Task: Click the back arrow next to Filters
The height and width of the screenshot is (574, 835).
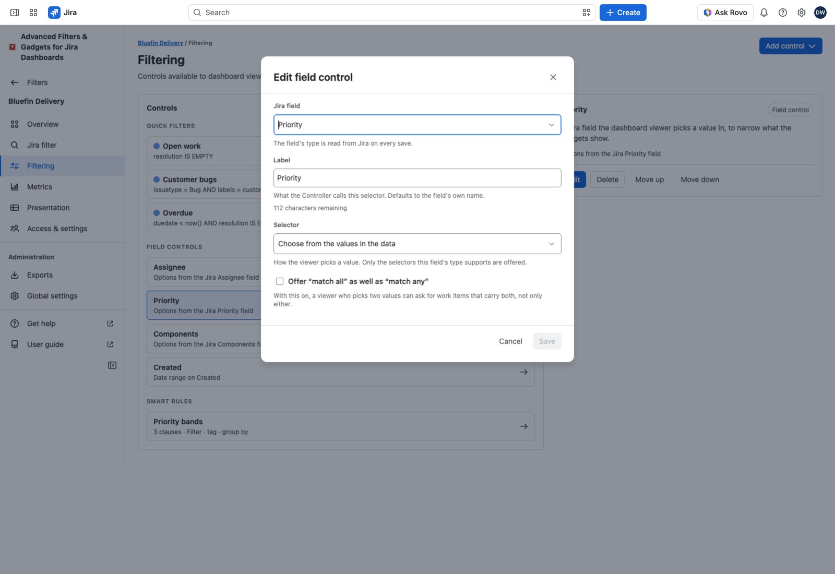Action: pyautogui.click(x=15, y=82)
